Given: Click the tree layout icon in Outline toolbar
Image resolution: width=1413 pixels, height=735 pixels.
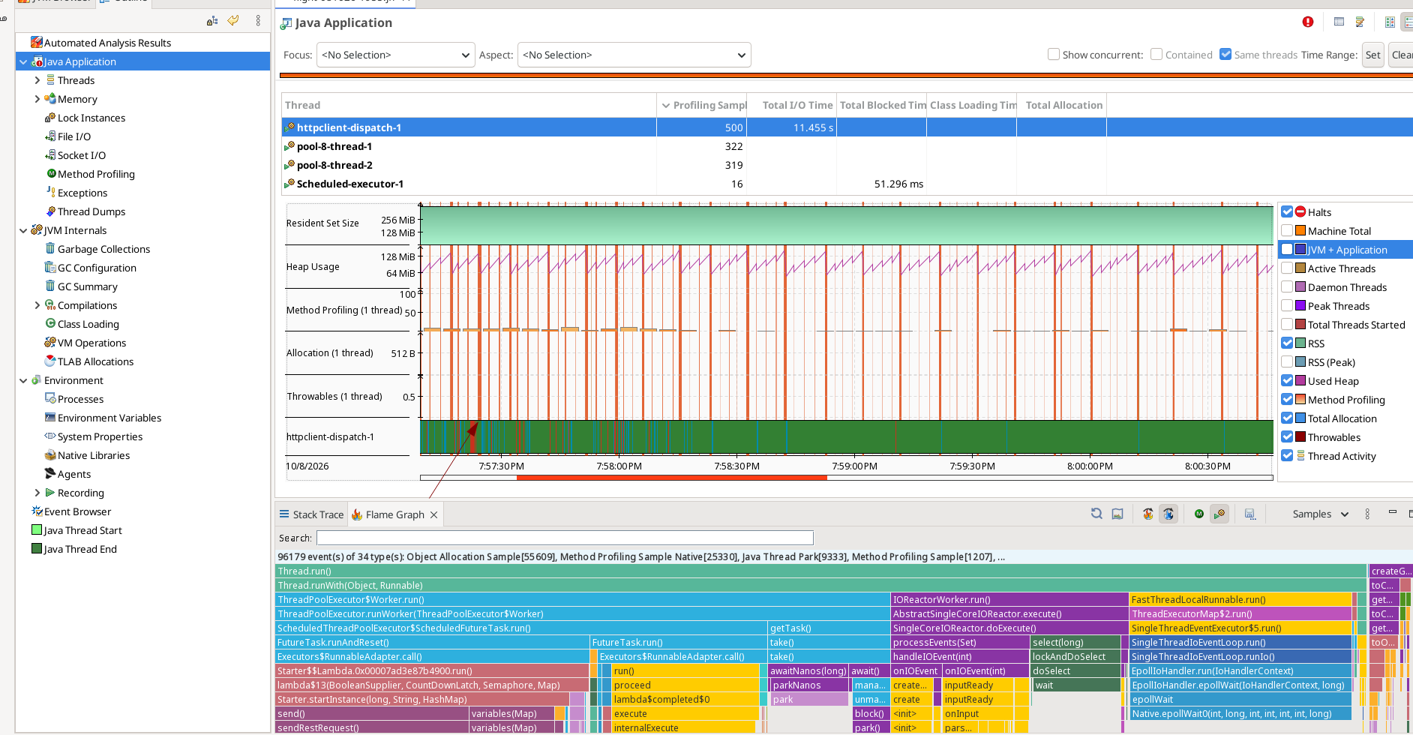Looking at the screenshot, I should coord(212,21).
